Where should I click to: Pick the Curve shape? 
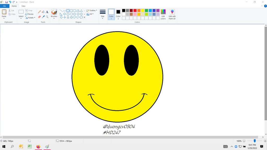tap(65, 11)
